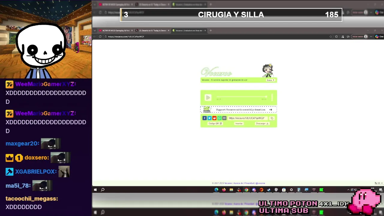
Task: Open the @vocaroo footer link
Action: point(260,183)
